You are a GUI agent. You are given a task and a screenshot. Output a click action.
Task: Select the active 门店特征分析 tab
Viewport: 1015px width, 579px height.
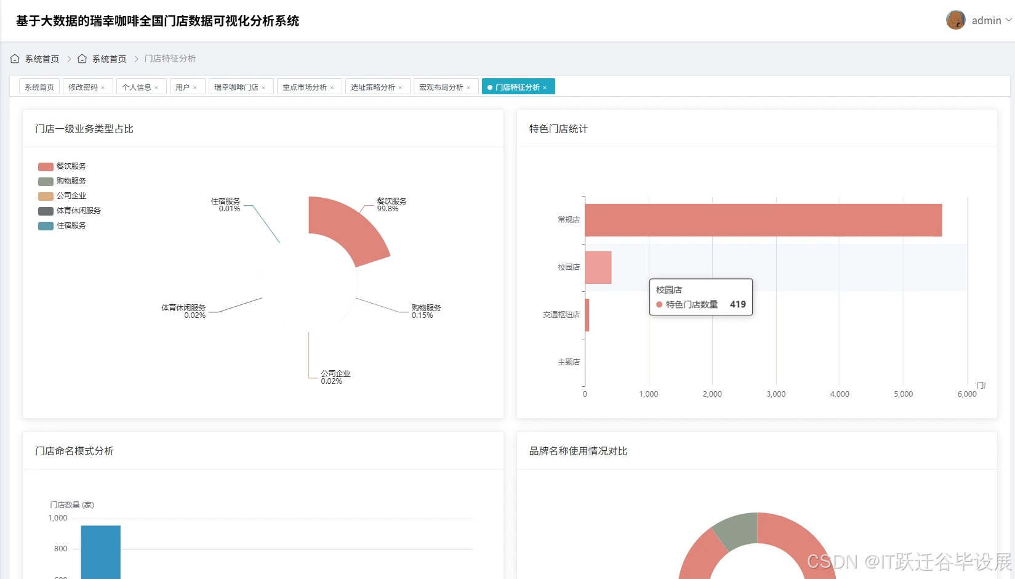pyautogui.click(x=518, y=87)
